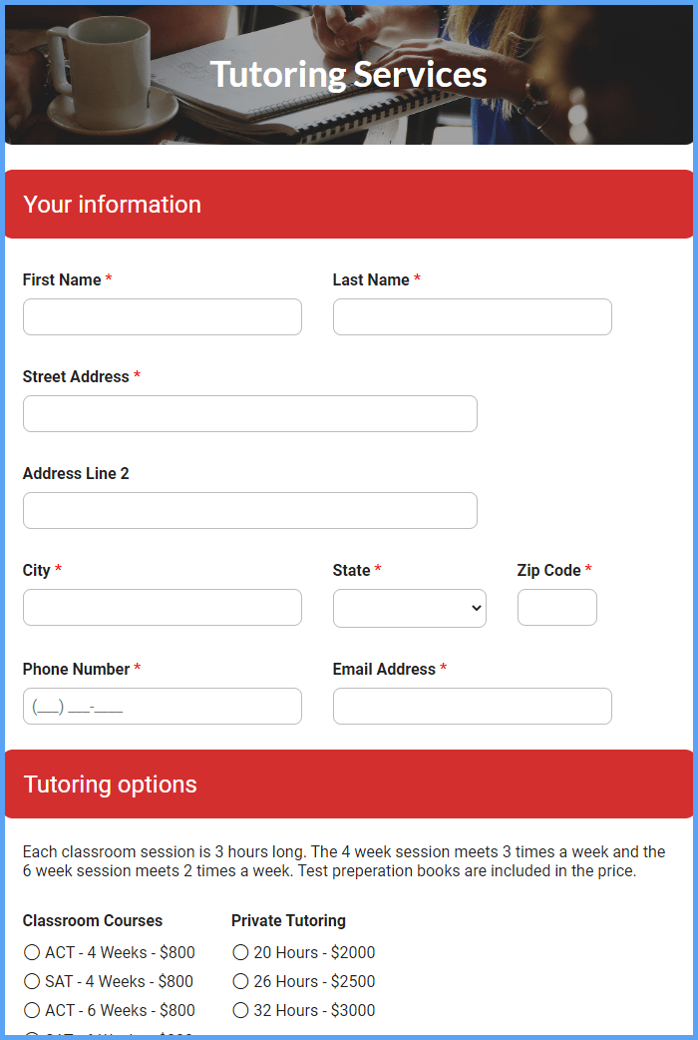
Task: Click the Tutoring options section header
Action: [x=349, y=783]
